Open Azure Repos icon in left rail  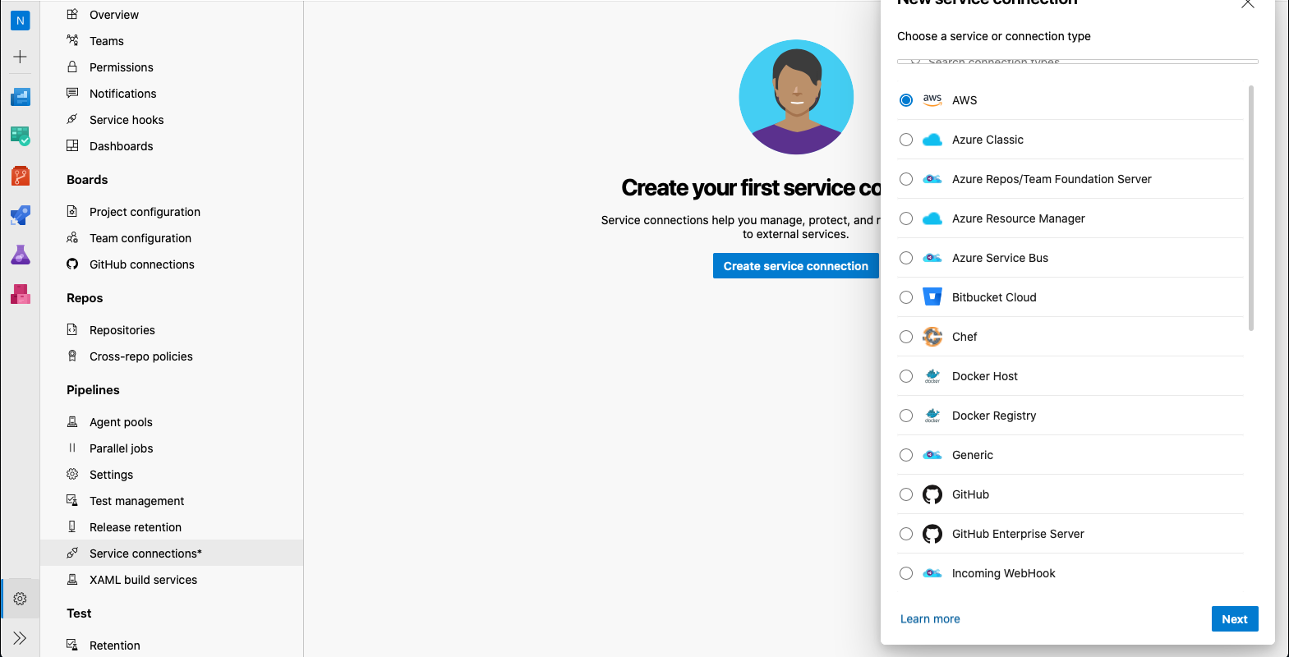pos(21,176)
